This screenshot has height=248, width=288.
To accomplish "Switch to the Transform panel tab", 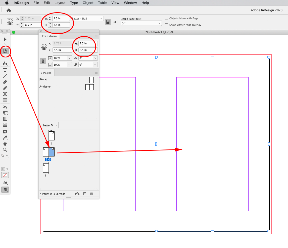I will point(49,36).
